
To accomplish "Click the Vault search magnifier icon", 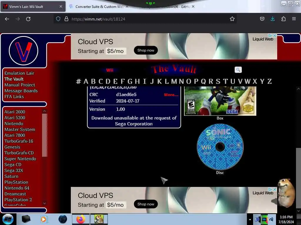I will click(x=238, y=70).
